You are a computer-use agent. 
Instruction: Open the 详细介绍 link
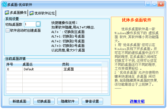pos(137,101)
